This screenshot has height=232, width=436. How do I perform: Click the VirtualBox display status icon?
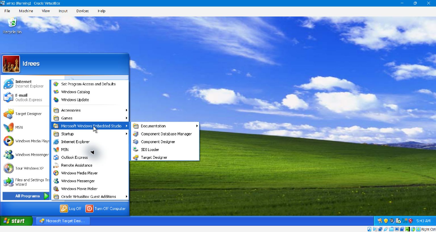point(397,229)
